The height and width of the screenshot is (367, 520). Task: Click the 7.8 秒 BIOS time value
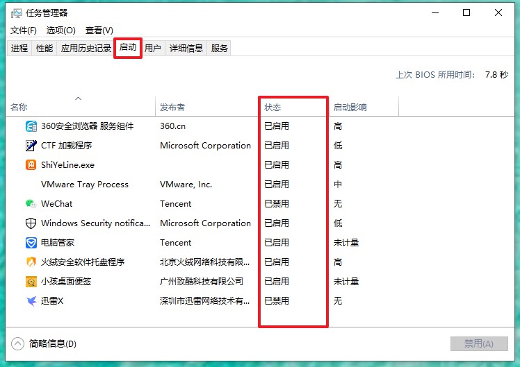pos(496,74)
